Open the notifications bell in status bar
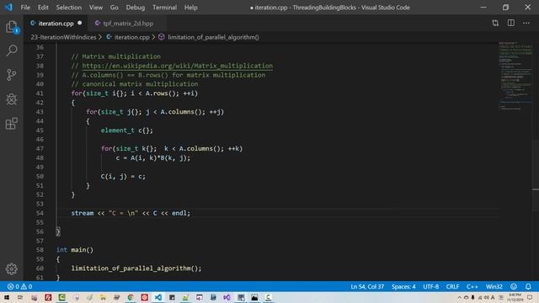The width and height of the screenshot is (539, 303). [528, 286]
